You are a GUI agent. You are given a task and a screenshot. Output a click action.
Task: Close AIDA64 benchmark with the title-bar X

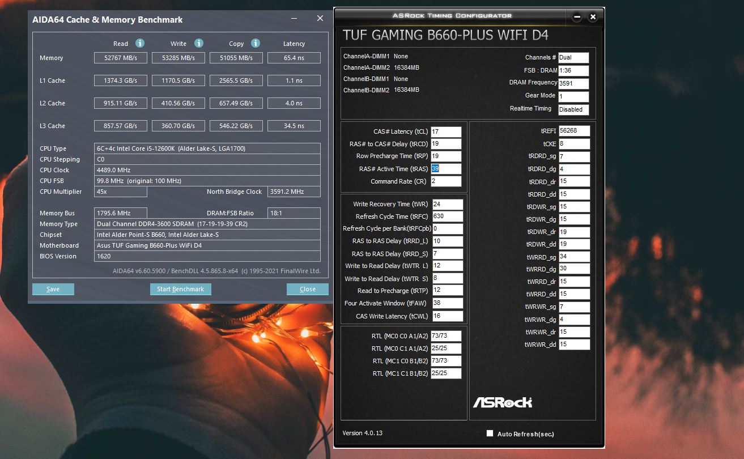(x=320, y=19)
